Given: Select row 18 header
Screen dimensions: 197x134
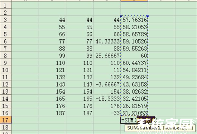Looking at the screenshot, I should pos(6,127).
